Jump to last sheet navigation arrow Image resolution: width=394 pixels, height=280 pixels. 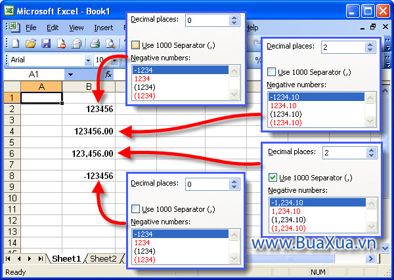click(x=41, y=258)
